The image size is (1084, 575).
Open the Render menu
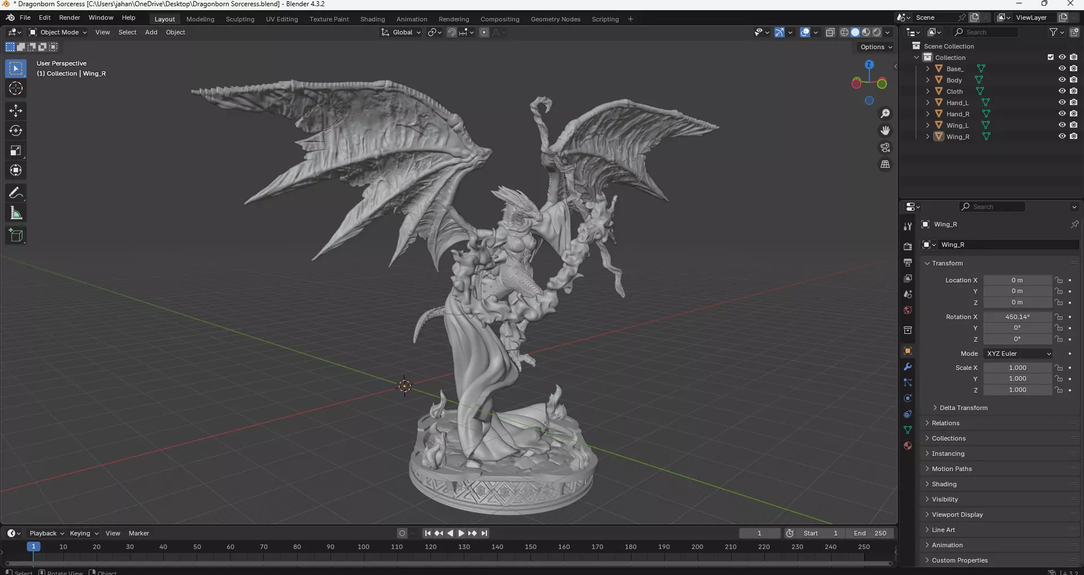coord(69,18)
